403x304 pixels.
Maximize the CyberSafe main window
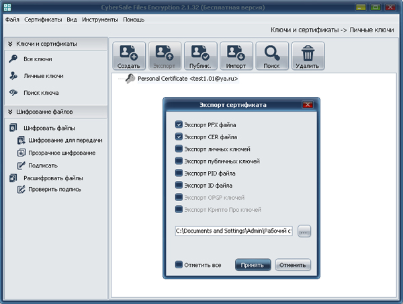pos(375,7)
